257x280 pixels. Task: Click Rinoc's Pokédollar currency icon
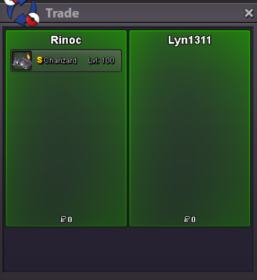63,219
